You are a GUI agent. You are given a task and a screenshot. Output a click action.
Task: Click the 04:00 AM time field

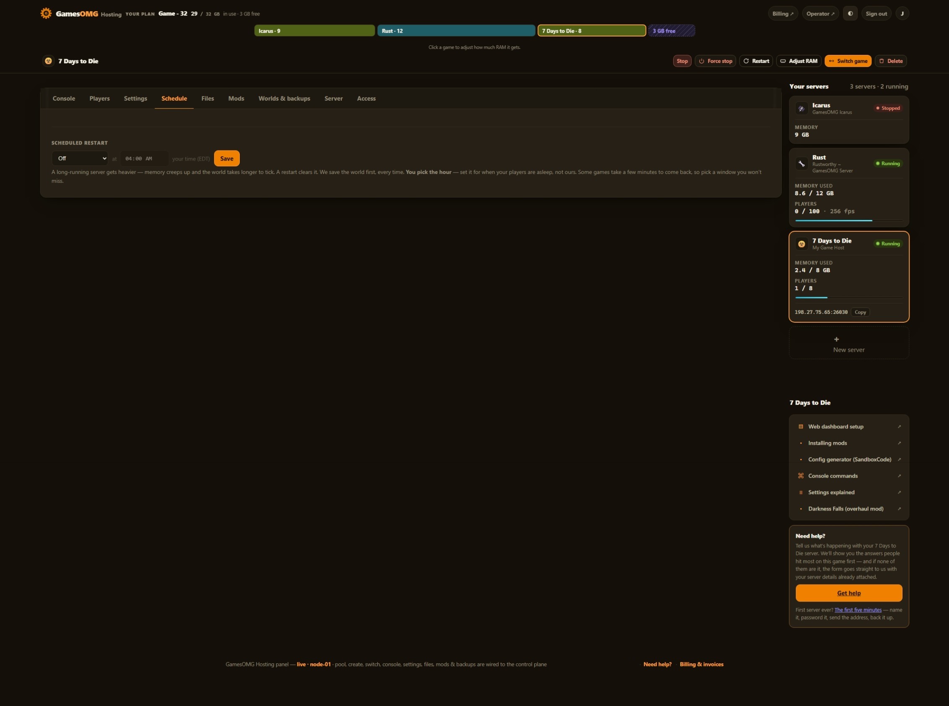pos(144,158)
